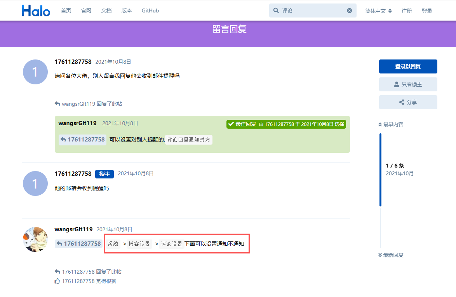
Task: Open the share options dropdown
Action: (408, 102)
